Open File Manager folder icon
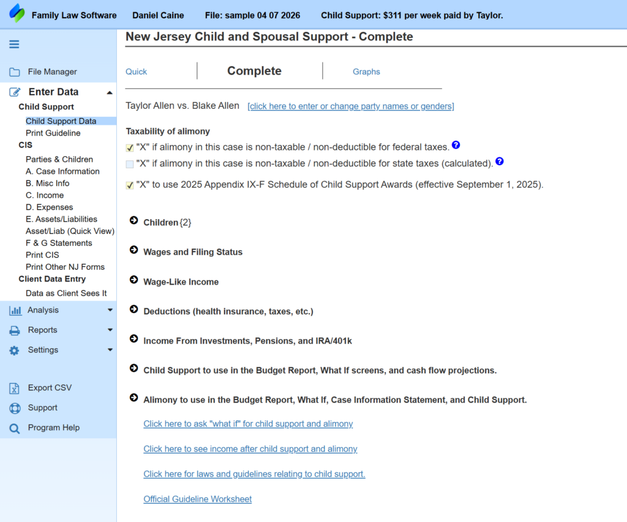The image size is (627, 522). (15, 72)
